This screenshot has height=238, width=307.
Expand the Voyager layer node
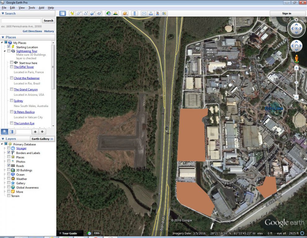coord(5,148)
